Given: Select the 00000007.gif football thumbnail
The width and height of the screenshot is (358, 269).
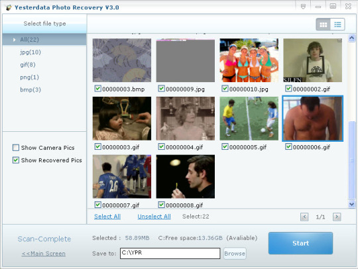Looking at the screenshot, I should 122,177.
